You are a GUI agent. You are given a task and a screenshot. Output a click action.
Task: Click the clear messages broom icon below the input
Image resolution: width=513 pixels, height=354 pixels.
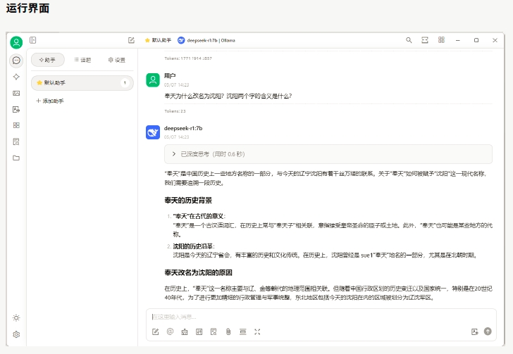(x=185, y=331)
